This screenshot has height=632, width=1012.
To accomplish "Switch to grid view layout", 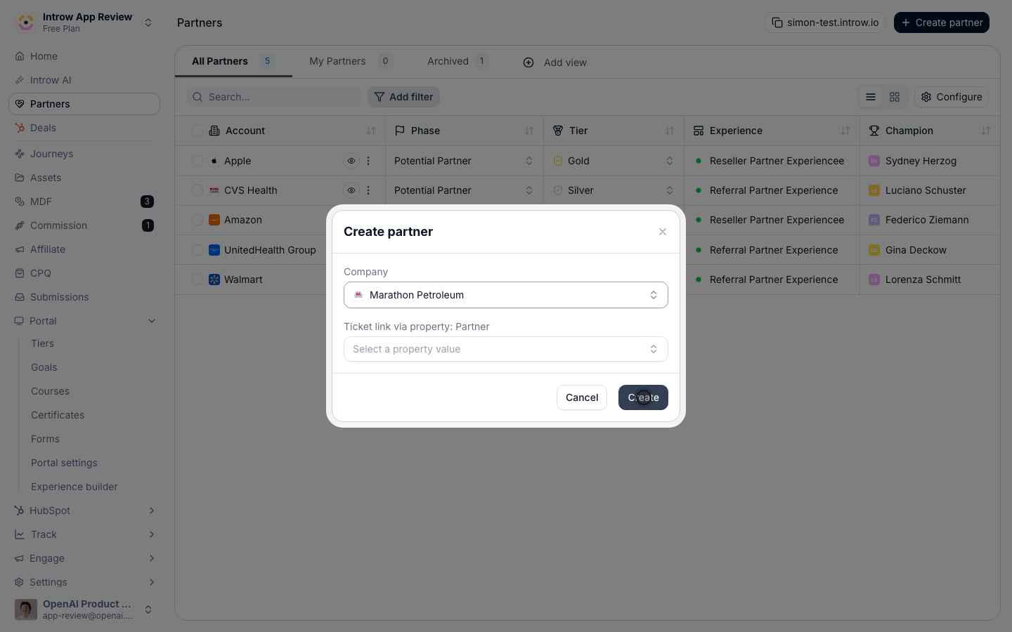I will tap(895, 97).
